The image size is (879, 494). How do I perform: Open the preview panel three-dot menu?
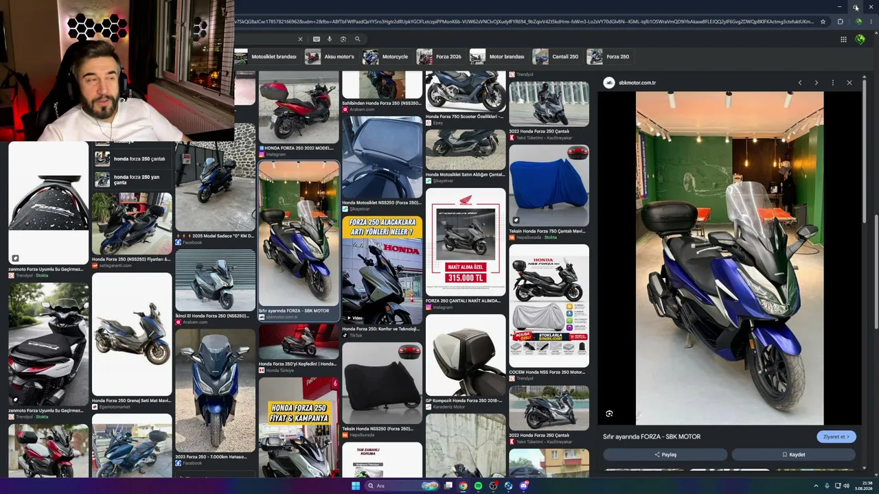(x=832, y=83)
